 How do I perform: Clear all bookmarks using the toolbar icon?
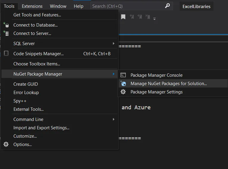coord(147,17)
